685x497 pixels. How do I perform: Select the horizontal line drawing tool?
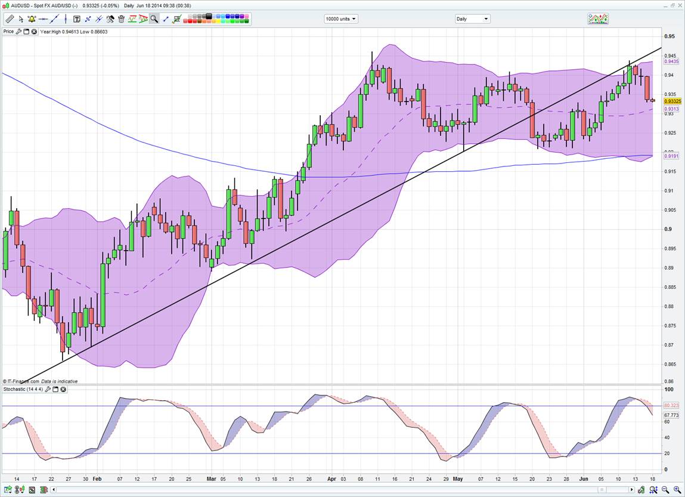[43, 19]
